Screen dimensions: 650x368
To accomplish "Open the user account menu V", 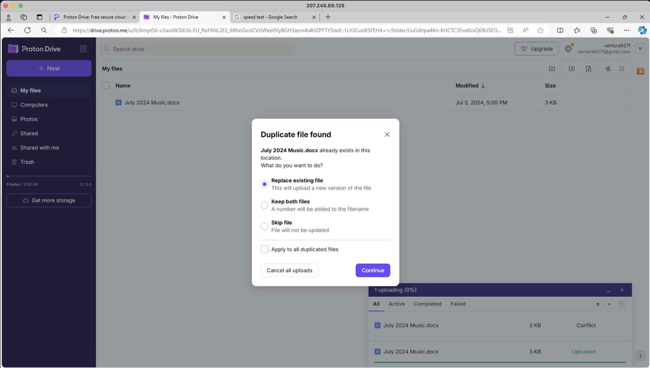I will (x=640, y=49).
